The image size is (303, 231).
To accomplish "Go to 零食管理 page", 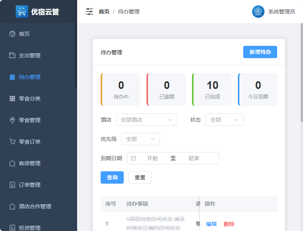I will point(37,120).
